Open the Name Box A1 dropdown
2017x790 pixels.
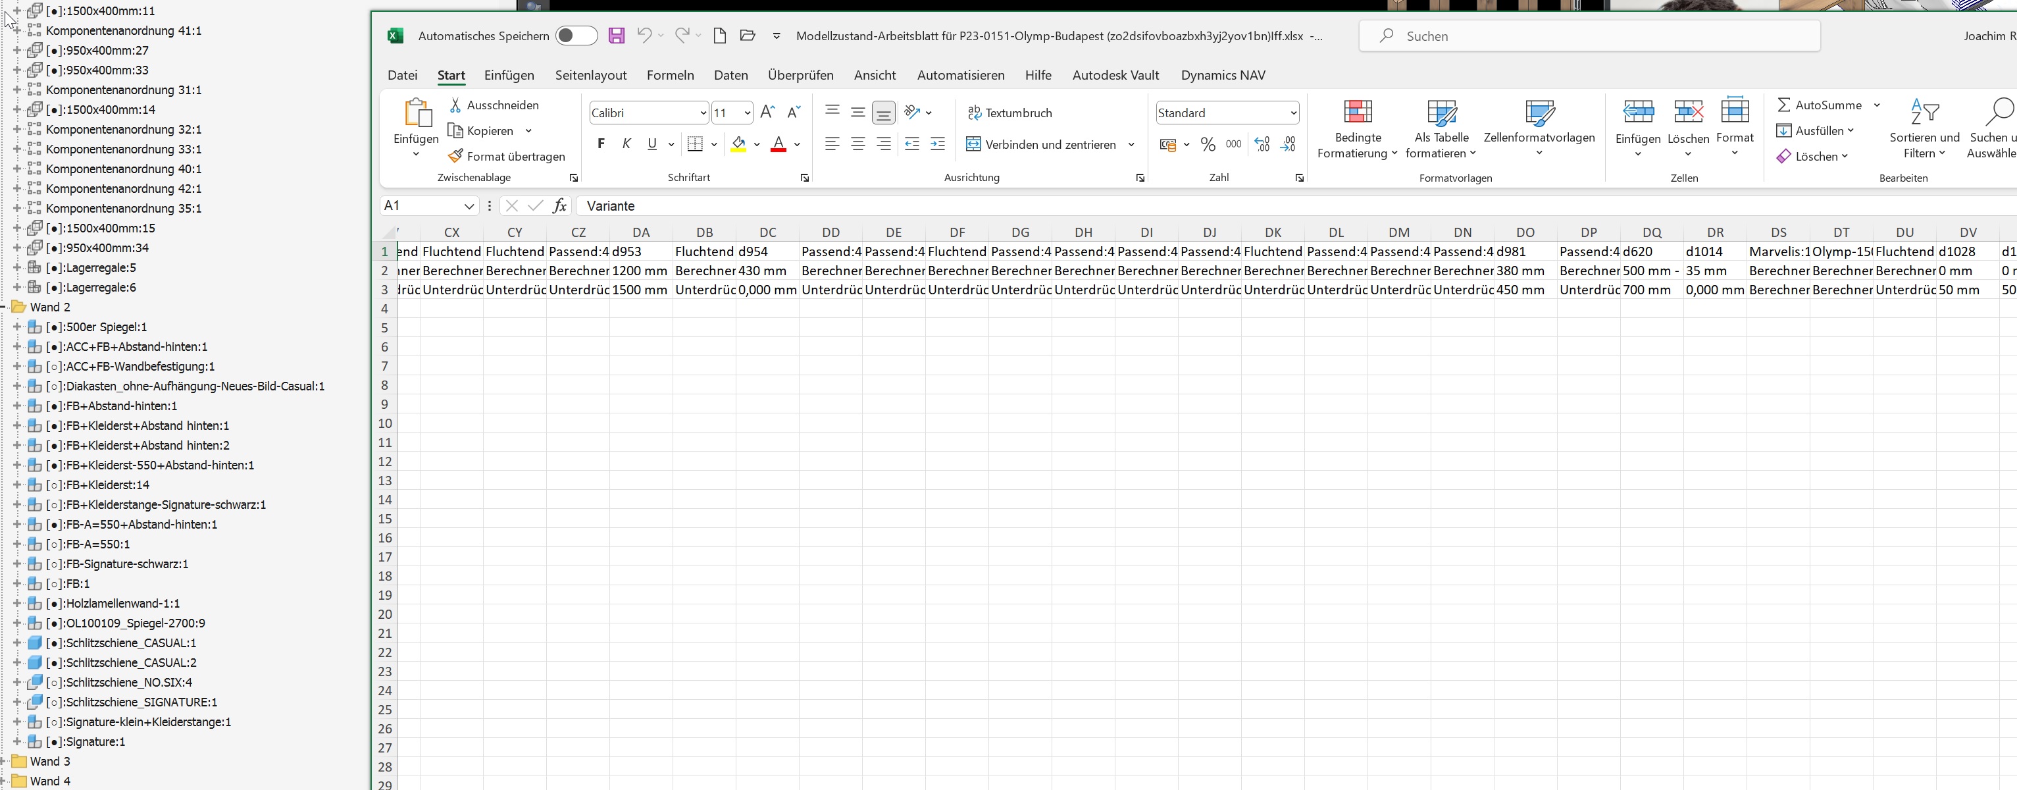[x=469, y=206]
